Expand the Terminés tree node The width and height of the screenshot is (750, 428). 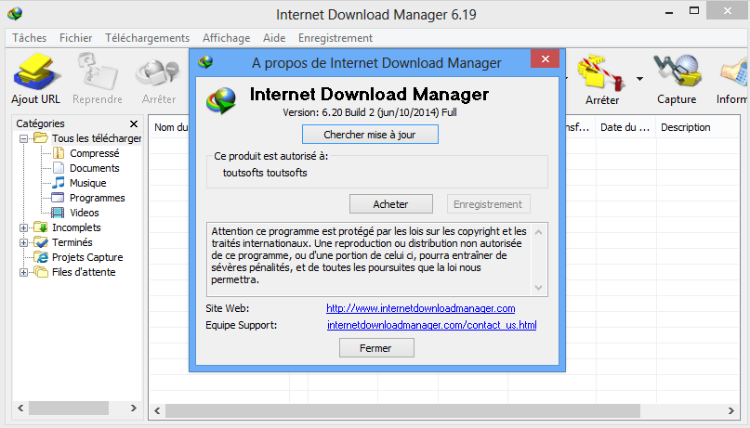click(x=23, y=242)
